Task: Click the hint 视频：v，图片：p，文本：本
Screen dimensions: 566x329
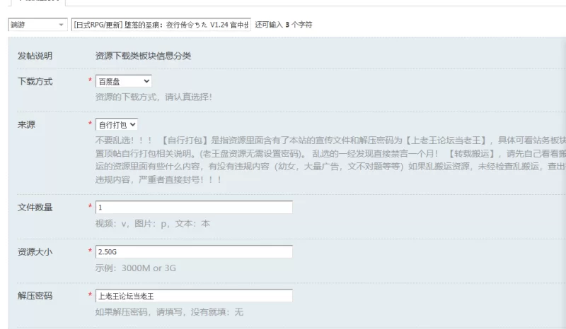Action: coord(152,224)
